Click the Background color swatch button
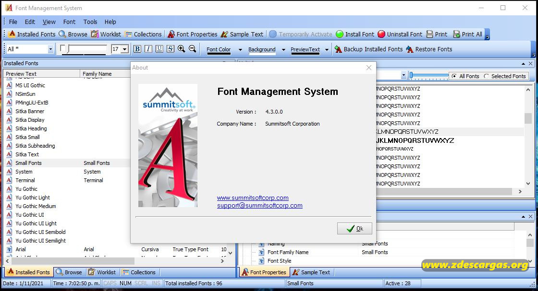Screen dimensions: 538x291 point(262,50)
